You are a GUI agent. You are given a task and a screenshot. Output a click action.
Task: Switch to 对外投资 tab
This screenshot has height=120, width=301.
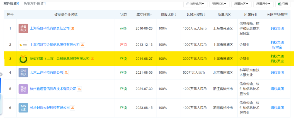point(11,3)
